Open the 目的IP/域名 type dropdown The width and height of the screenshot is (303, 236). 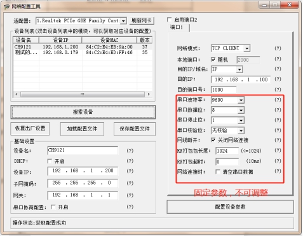pyautogui.click(x=239, y=69)
